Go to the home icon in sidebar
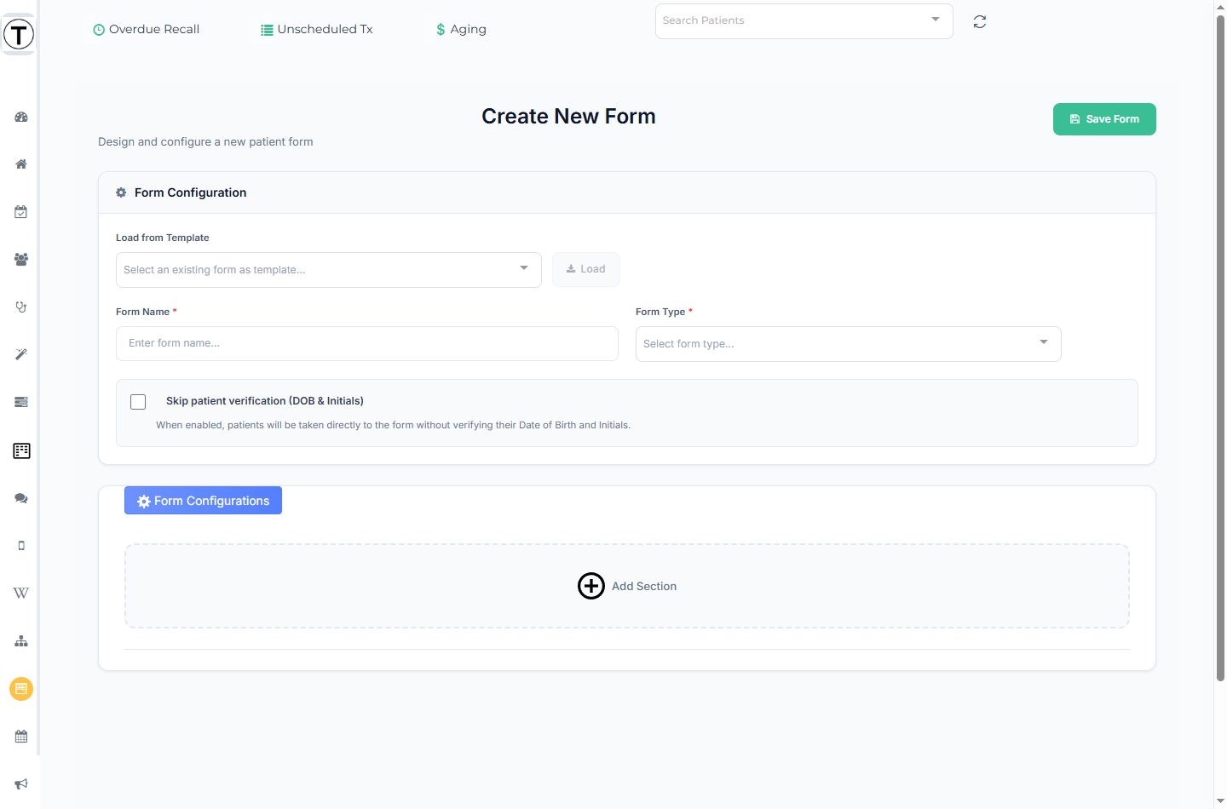Viewport: 1227px width, 809px height. tap(21, 164)
